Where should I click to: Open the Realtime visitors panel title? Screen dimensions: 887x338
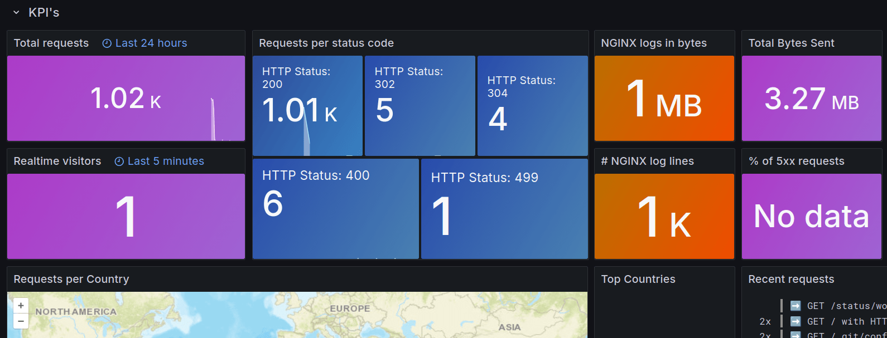(57, 161)
